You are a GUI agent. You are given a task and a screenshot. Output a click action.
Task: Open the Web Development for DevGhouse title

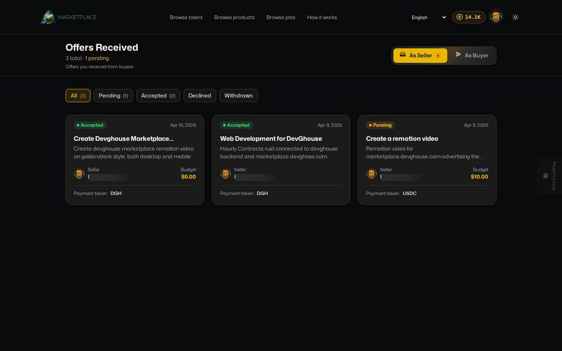point(271,139)
